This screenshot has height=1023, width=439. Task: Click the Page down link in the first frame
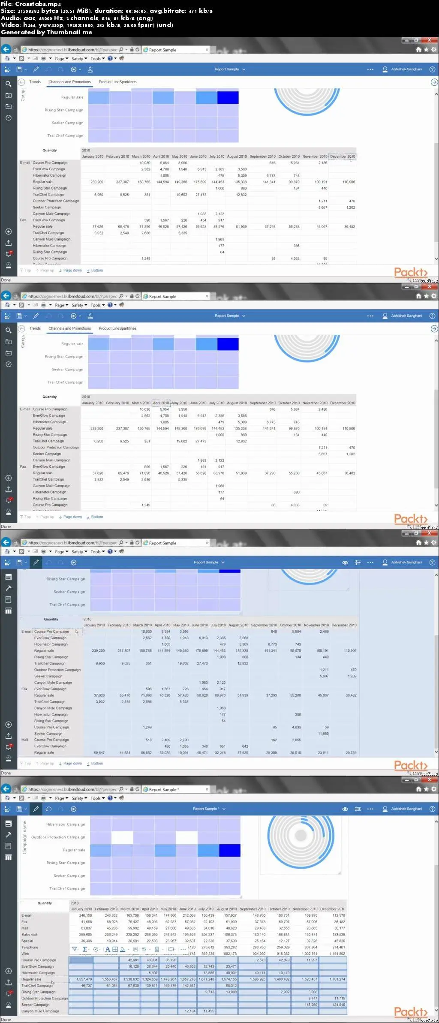[70, 271]
